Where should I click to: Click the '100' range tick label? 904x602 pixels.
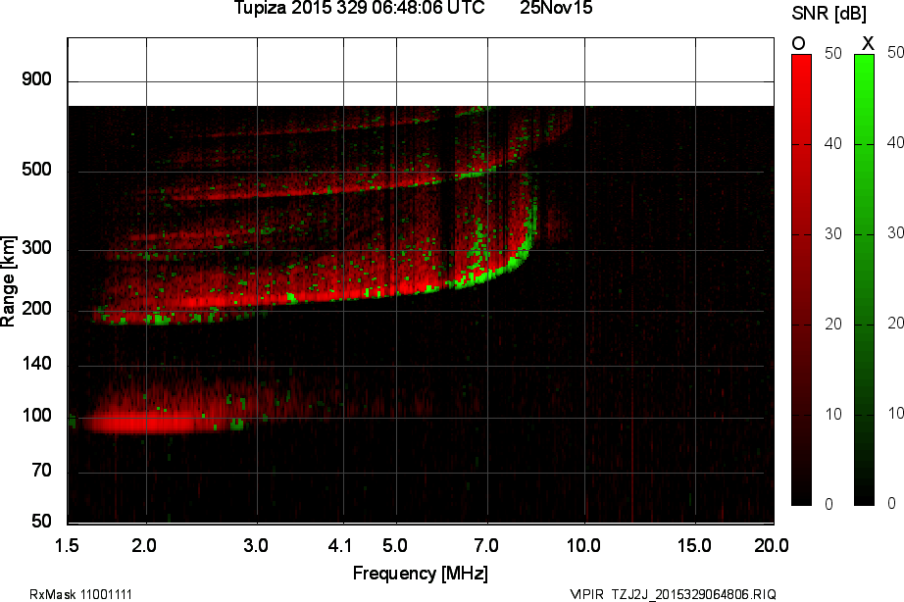tap(36, 415)
